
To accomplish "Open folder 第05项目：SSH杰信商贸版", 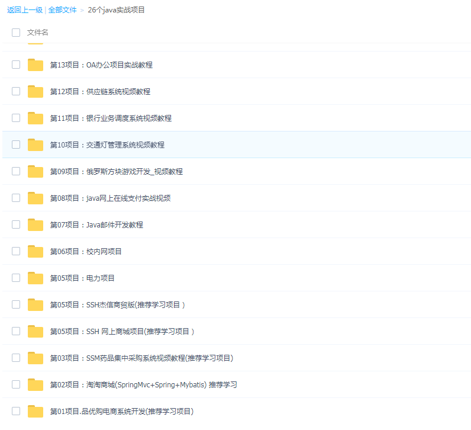I will point(117,305).
